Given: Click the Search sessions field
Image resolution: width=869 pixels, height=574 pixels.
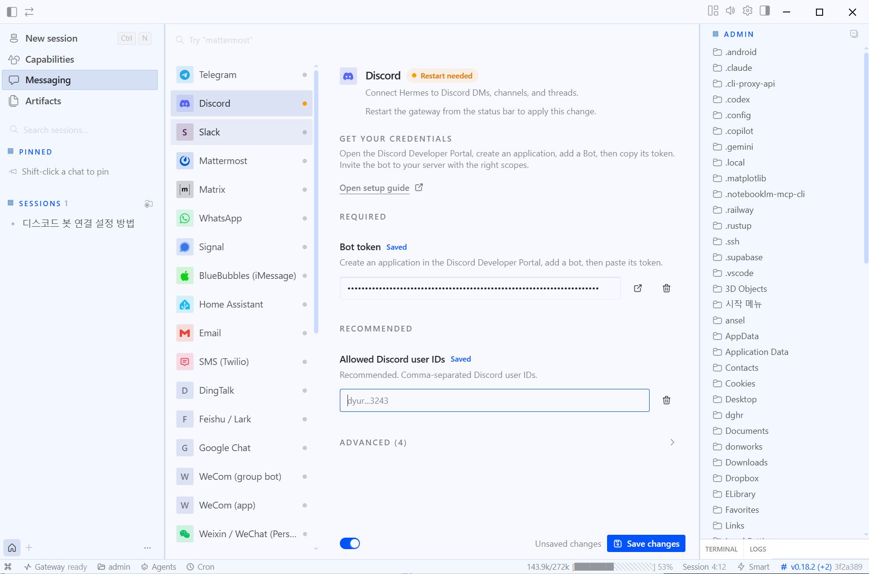Looking at the screenshot, I should pos(80,130).
